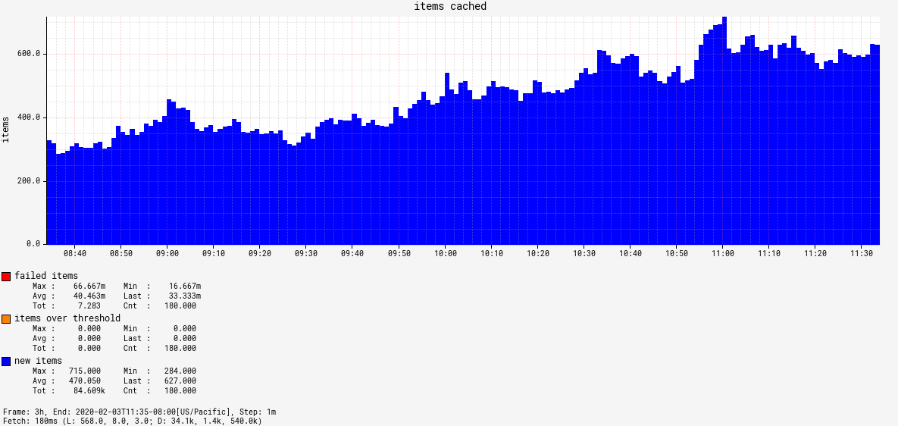Click the 09:00 time axis label

coord(167,254)
